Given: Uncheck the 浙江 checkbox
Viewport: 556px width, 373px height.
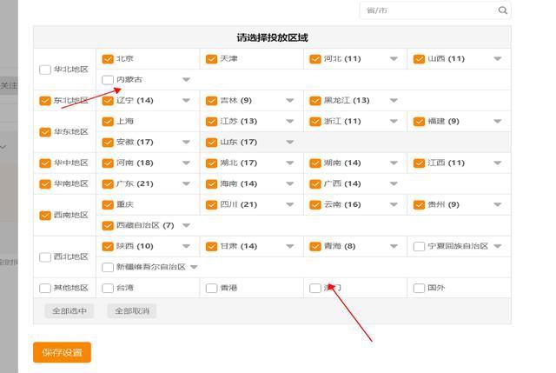Looking at the screenshot, I should pyautogui.click(x=315, y=122).
